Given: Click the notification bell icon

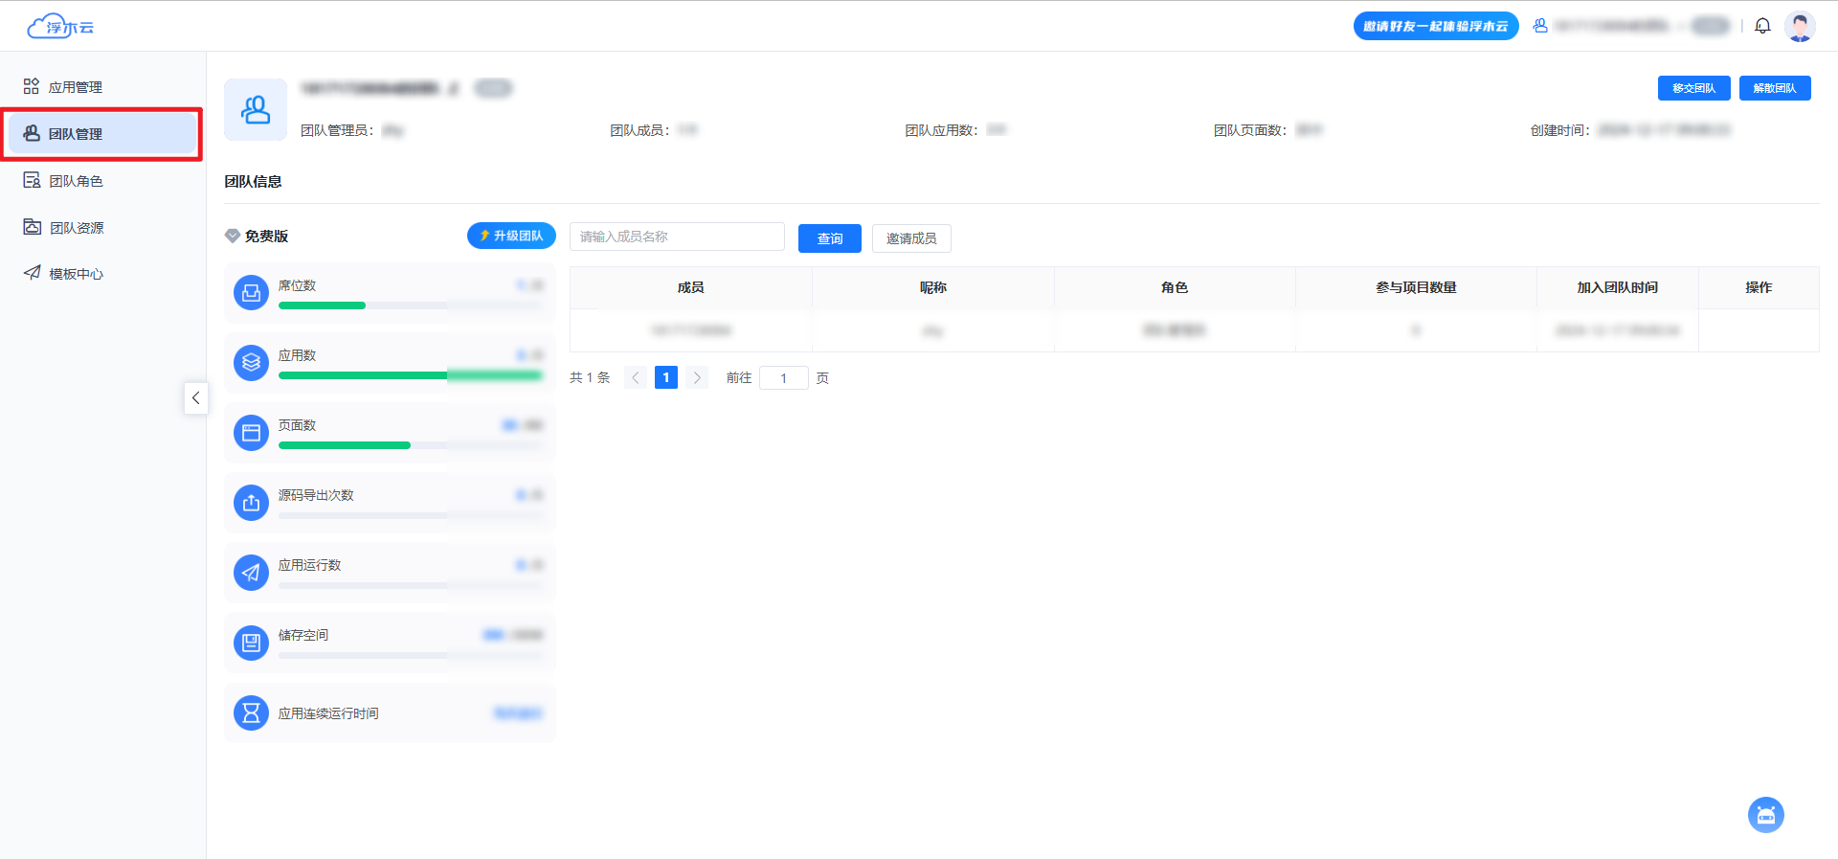Looking at the screenshot, I should coord(1762,26).
